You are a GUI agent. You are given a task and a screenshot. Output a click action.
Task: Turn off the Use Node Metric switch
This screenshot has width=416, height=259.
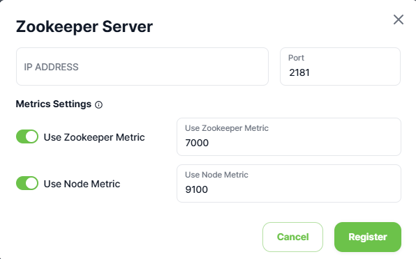coord(27,183)
